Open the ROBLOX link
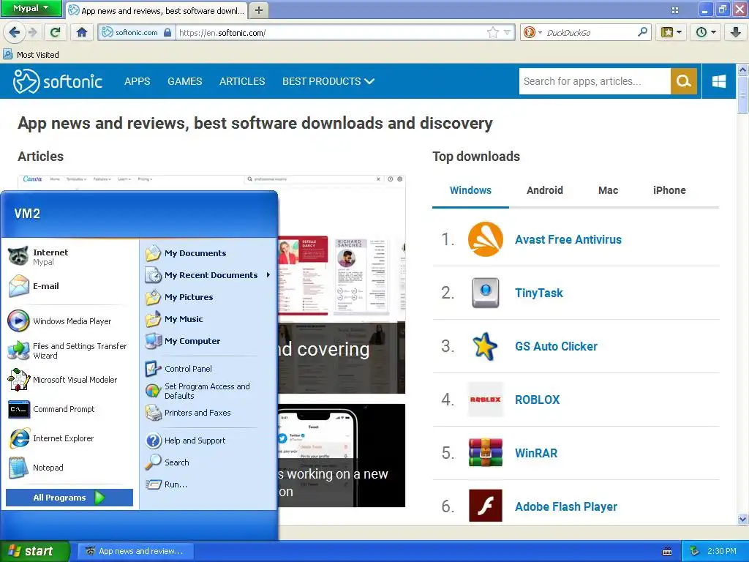Screen dimensions: 749x562 (x=537, y=400)
